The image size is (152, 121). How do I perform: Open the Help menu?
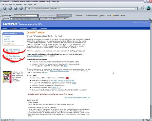(35, 4)
